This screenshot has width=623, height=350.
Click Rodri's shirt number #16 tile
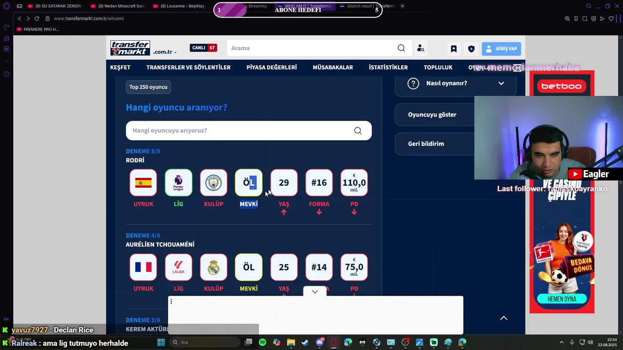tap(319, 183)
